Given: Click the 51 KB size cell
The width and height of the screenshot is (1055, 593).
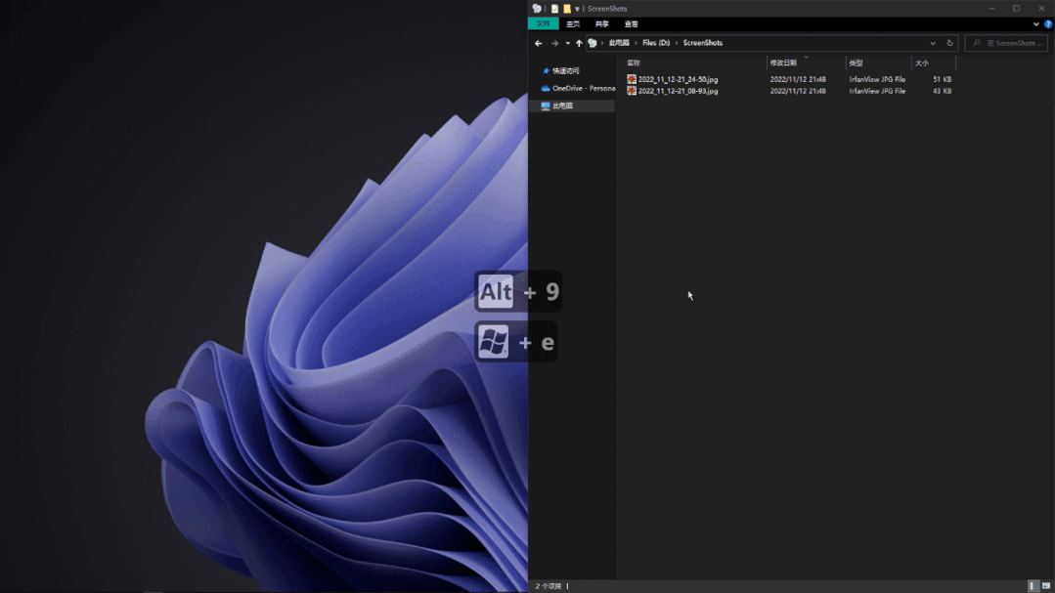Looking at the screenshot, I should [x=942, y=79].
